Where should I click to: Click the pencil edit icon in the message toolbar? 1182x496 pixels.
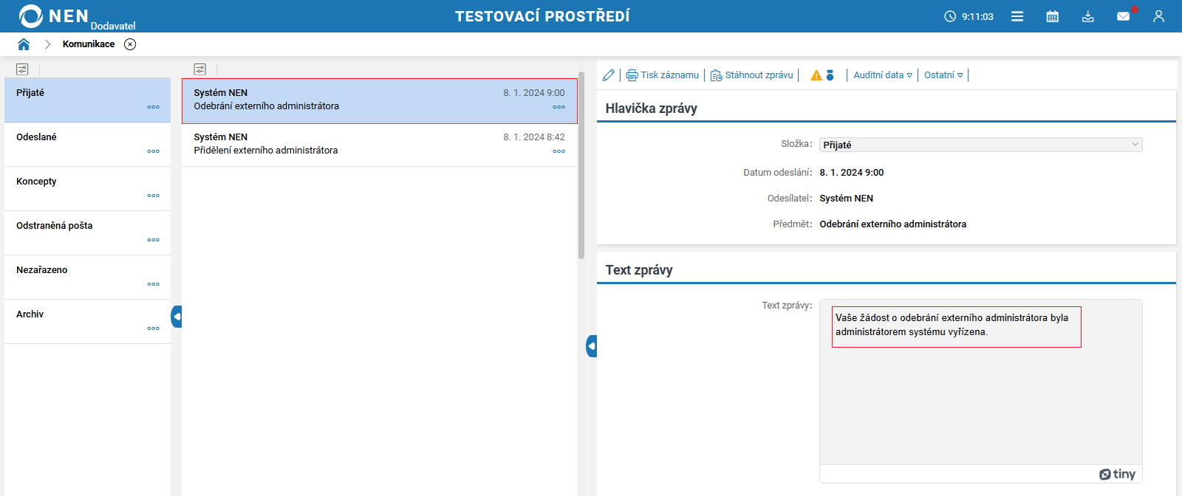pyautogui.click(x=608, y=75)
